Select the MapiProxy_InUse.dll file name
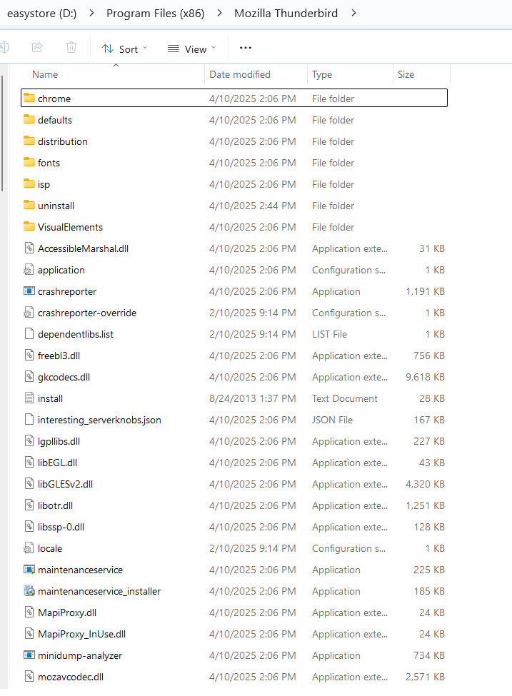The image size is (512, 696). 81,634
